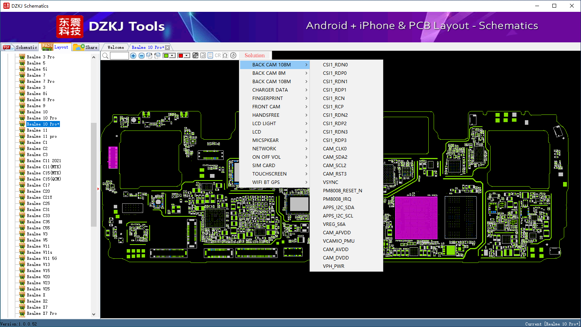
Task: Open Realme C11 2021 in the tree
Action: tap(44, 161)
